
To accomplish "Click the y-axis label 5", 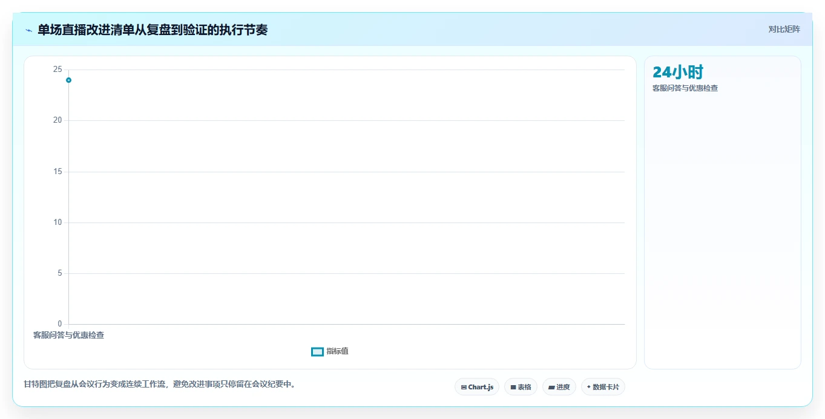I will point(60,273).
